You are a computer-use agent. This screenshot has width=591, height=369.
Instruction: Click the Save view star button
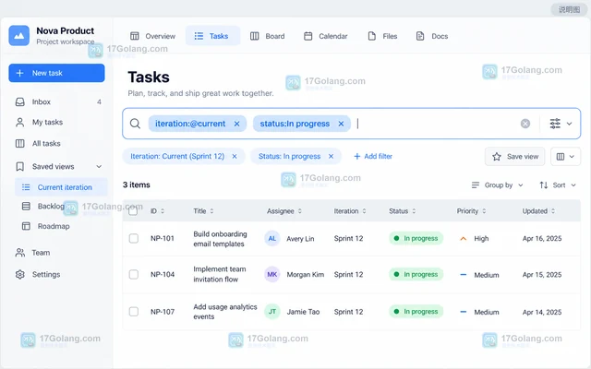click(x=515, y=156)
